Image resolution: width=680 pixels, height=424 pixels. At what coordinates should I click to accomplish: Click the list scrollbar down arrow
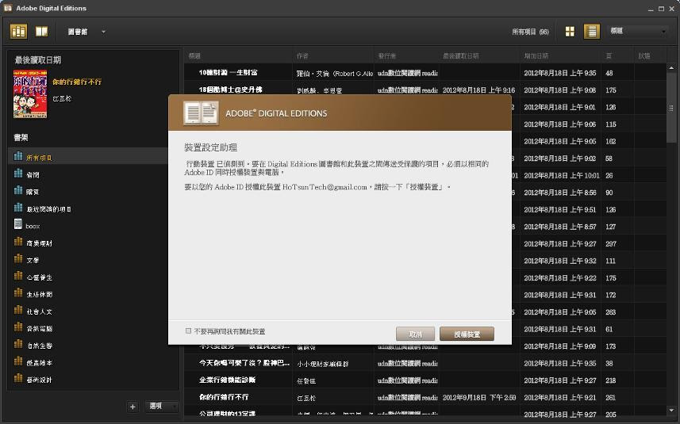(671, 410)
